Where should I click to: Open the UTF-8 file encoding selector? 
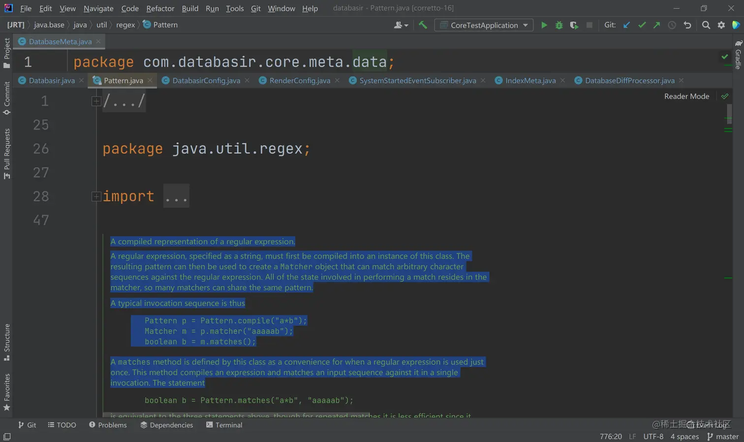(653, 437)
